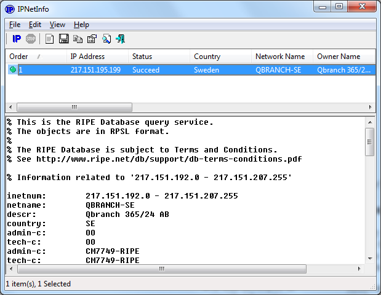The height and width of the screenshot is (295, 381).
Task: Click the first CM7749-RIPE admin-c value
Action: [x=113, y=251]
